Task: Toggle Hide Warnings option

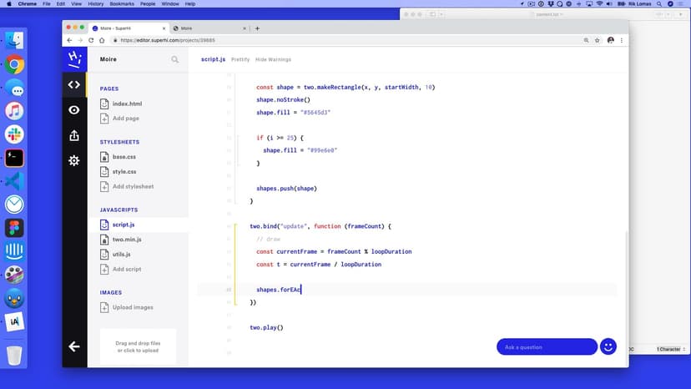Action: coord(273,60)
